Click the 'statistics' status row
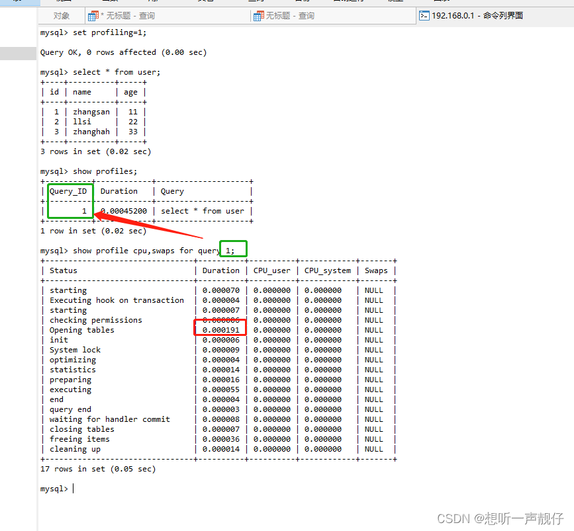The width and height of the screenshot is (574, 531). click(72, 370)
